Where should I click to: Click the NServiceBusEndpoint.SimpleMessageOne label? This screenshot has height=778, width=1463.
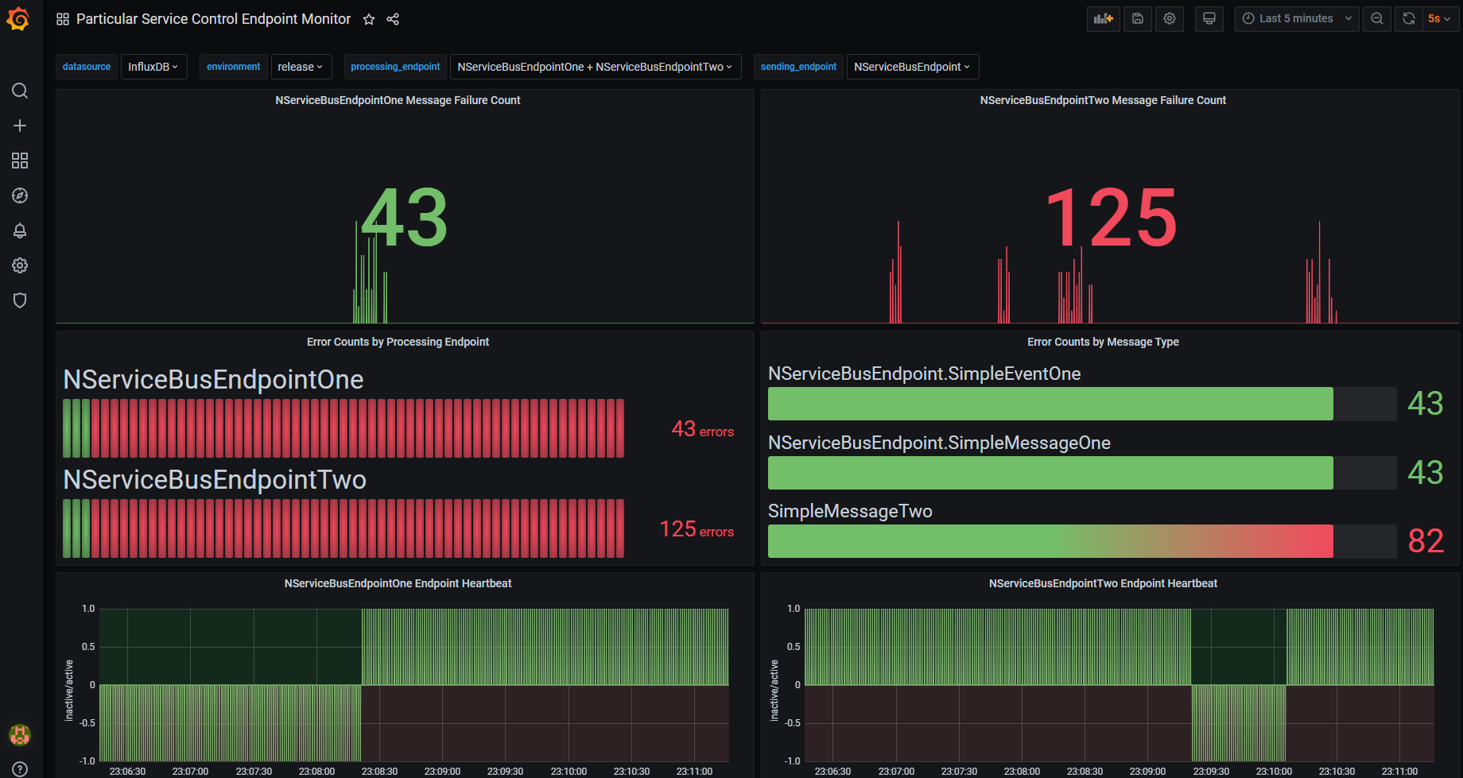pyautogui.click(x=939, y=443)
